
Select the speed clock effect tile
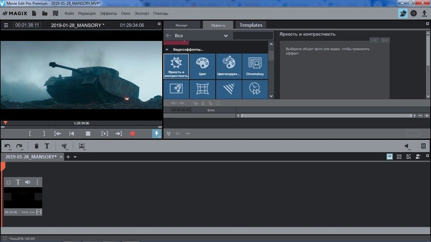(255, 89)
